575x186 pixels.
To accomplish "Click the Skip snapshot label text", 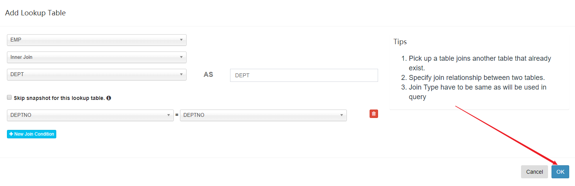I will click(x=59, y=98).
